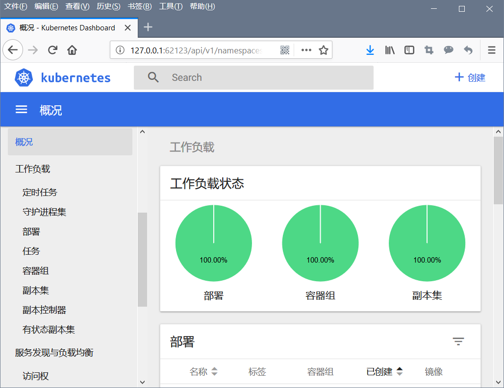
Task: Open 有状态副本集 in the sidebar
Action: coord(49,330)
